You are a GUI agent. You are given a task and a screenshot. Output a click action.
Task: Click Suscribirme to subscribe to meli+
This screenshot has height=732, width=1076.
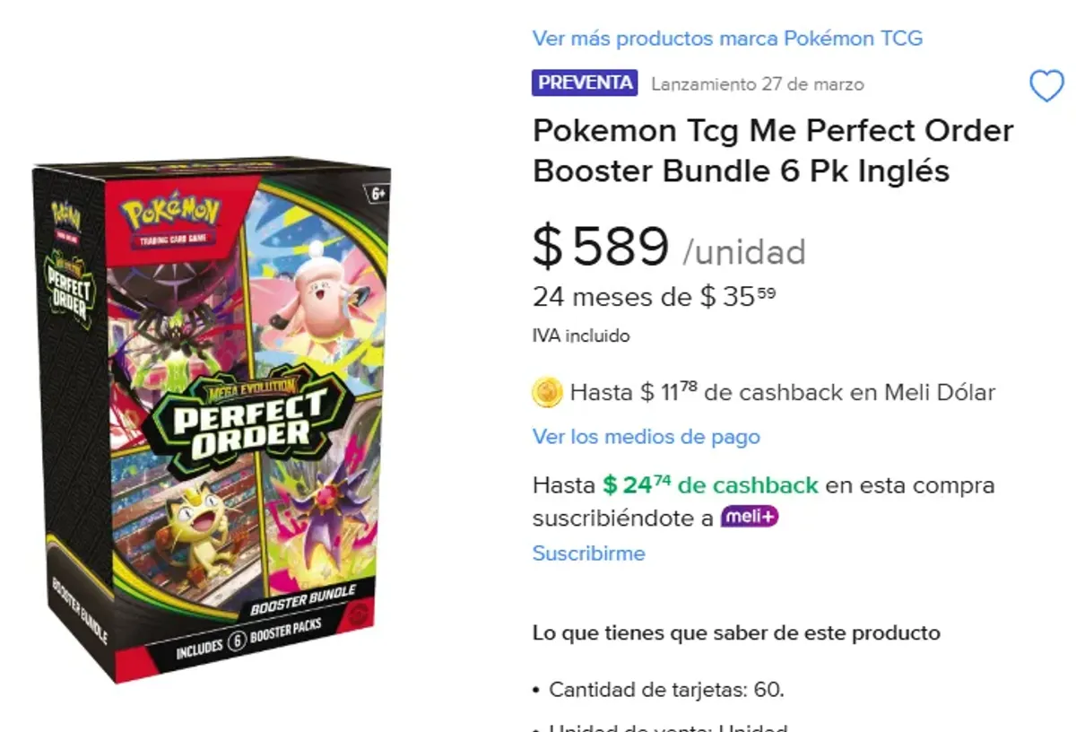coord(588,553)
